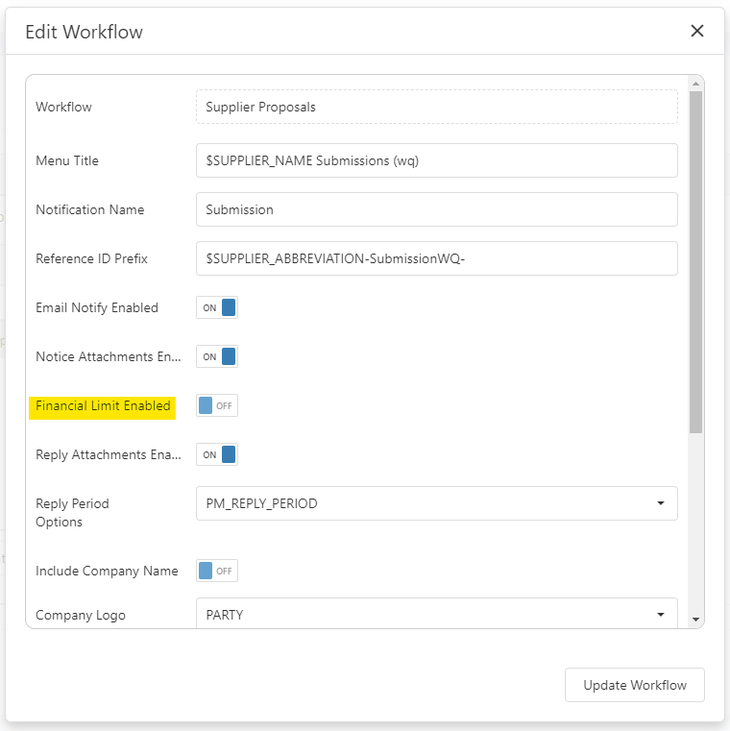The image size is (730, 731).
Task: Click the Email Notify Enabled label
Action: (x=97, y=307)
